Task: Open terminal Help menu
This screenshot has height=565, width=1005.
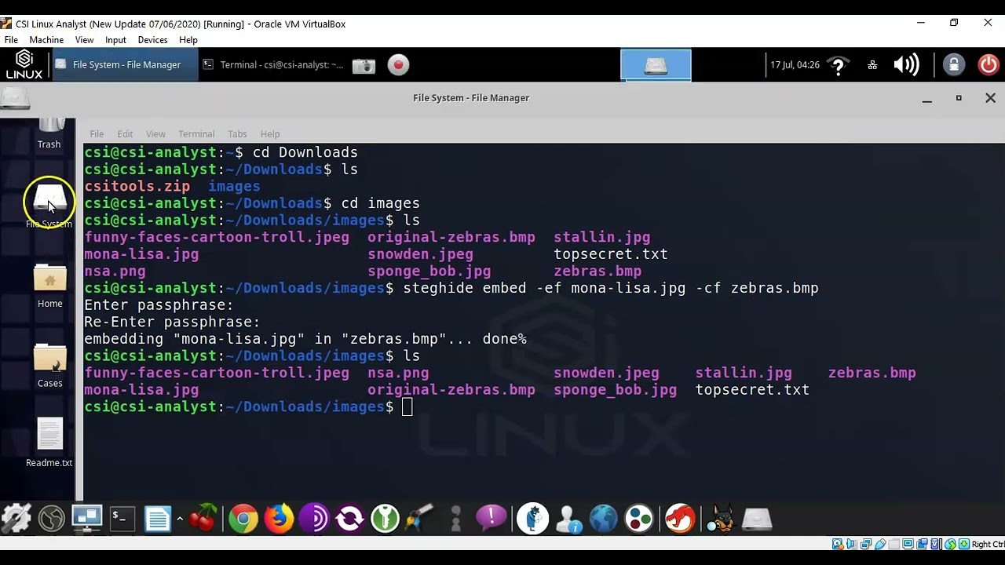Action: coord(270,134)
